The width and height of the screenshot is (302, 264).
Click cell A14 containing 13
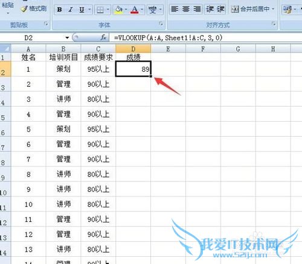(x=28, y=250)
